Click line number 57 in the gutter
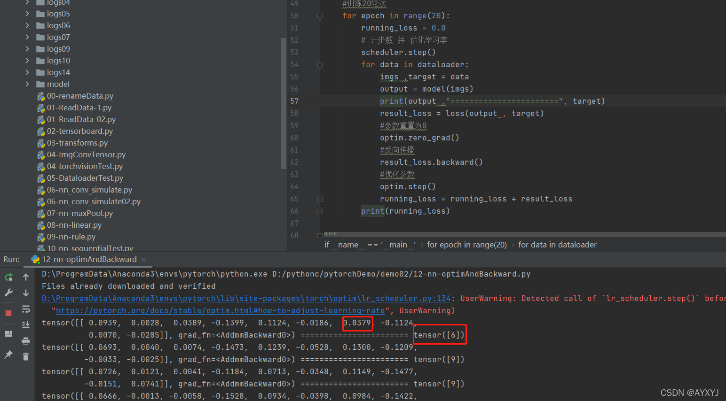 click(294, 101)
